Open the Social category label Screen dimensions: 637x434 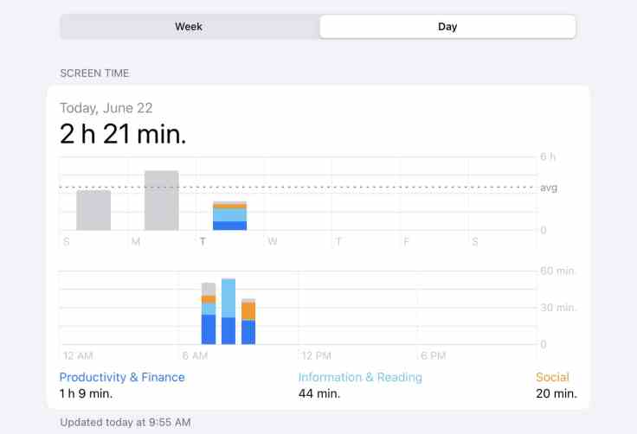(552, 377)
